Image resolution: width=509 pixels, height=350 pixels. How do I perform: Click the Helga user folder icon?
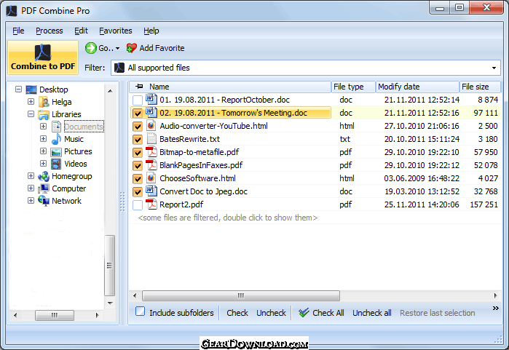[x=44, y=102]
